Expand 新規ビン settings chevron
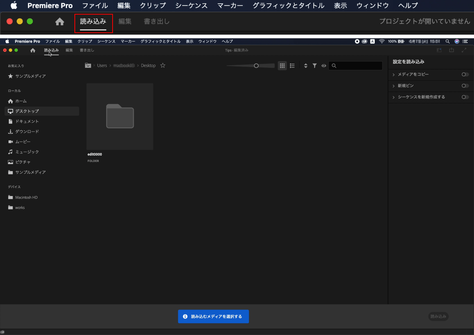The image size is (474, 335). pos(394,86)
